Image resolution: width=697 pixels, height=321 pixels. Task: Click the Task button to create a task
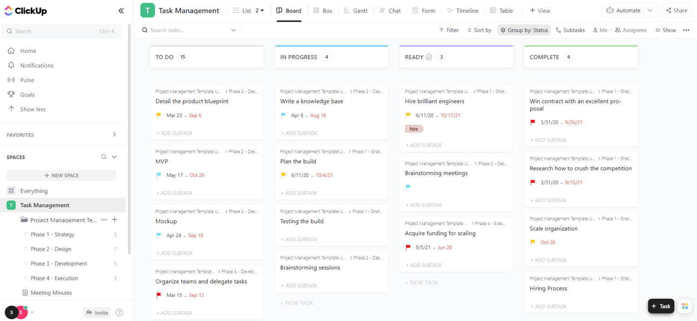(661, 306)
